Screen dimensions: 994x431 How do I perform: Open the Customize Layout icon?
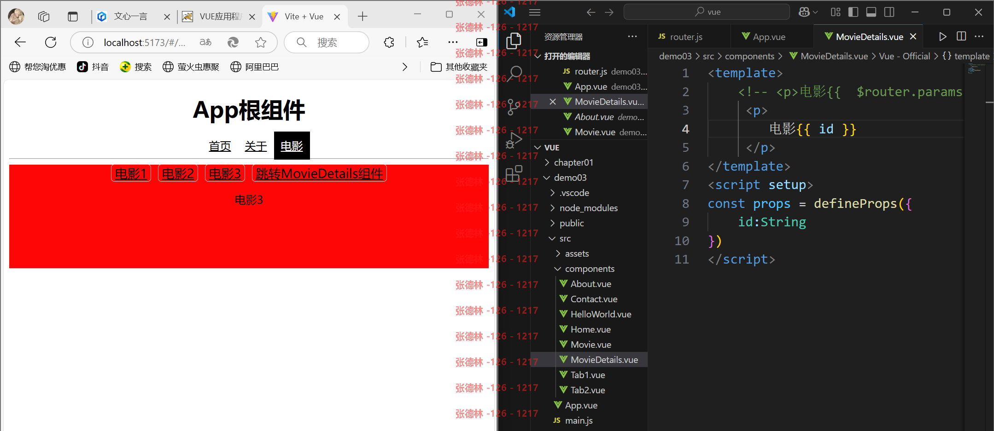[836, 12]
